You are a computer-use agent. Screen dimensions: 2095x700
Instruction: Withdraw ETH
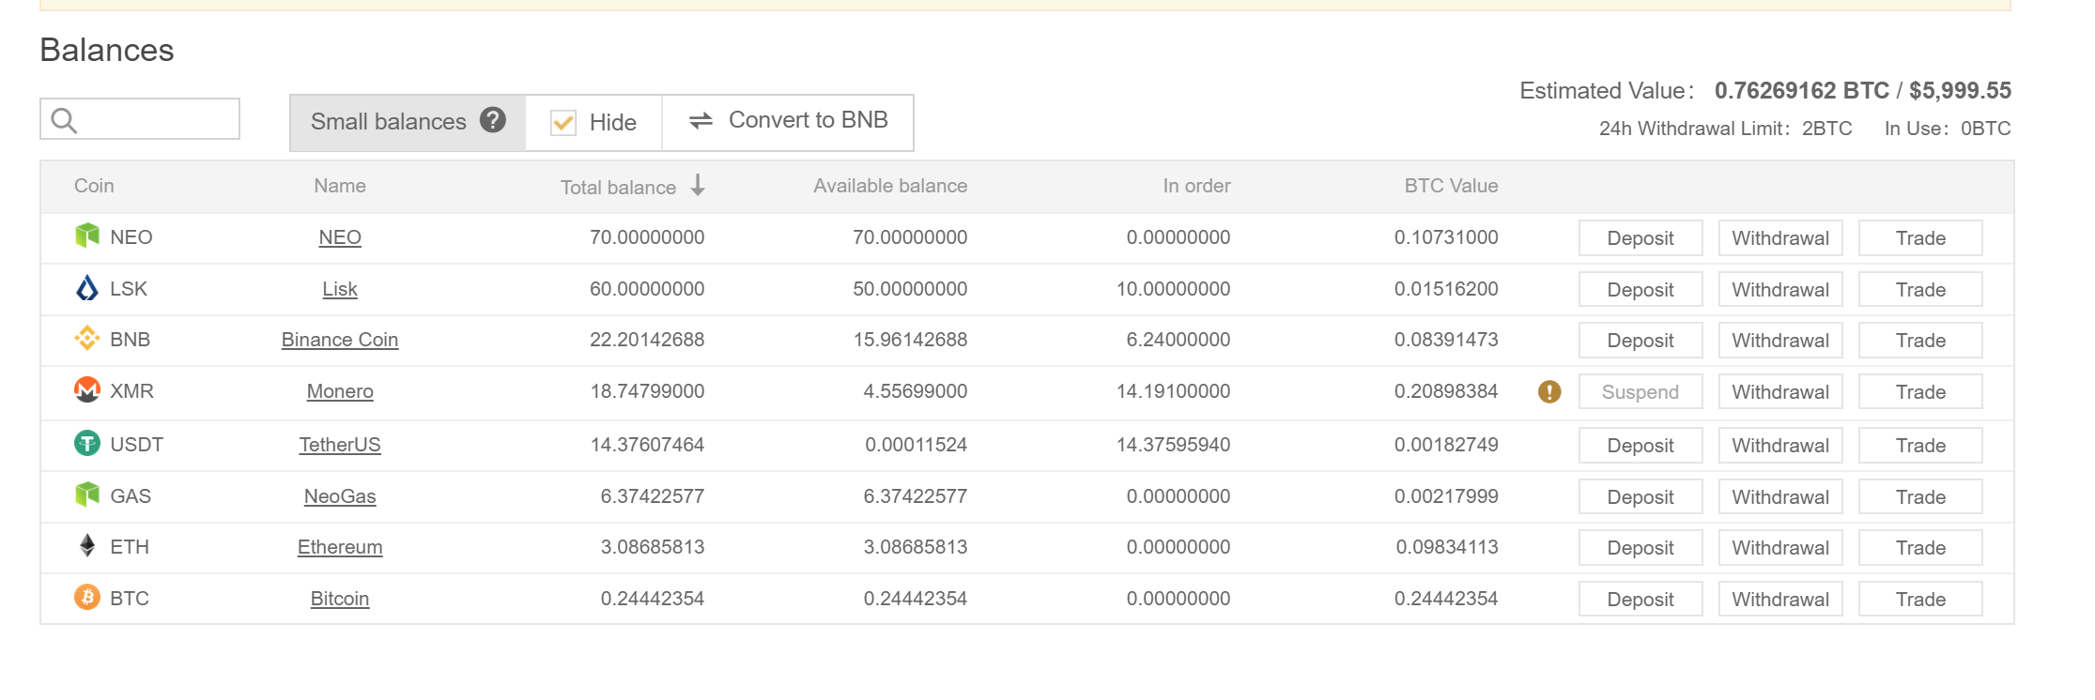(x=1780, y=548)
